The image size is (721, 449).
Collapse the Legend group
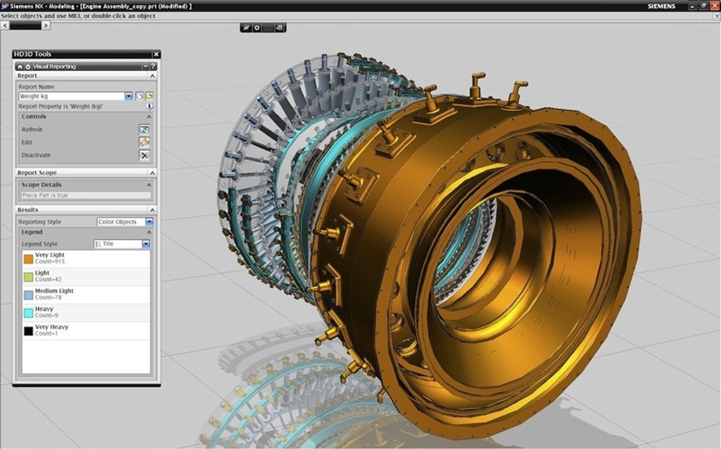click(150, 232)
